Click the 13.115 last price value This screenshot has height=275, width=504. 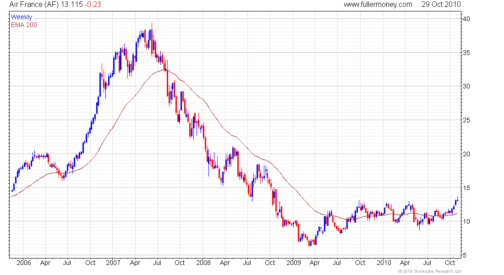(71, 5)
